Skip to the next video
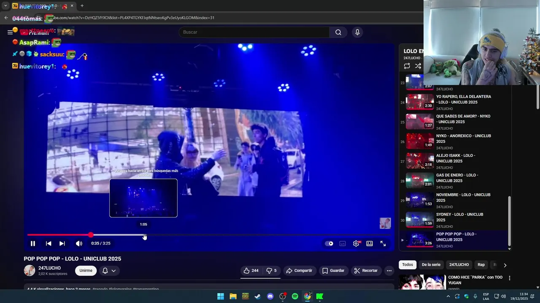 (x=62, y=243)
